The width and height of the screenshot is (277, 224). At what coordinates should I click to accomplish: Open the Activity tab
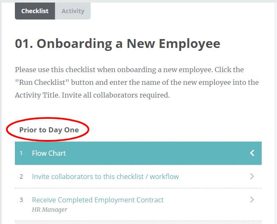click(x=73, y=11)
